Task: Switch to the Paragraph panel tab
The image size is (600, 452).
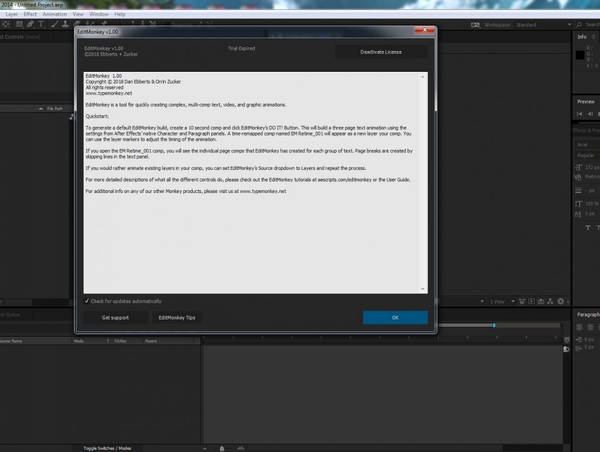Action: (x=588, y=315)
